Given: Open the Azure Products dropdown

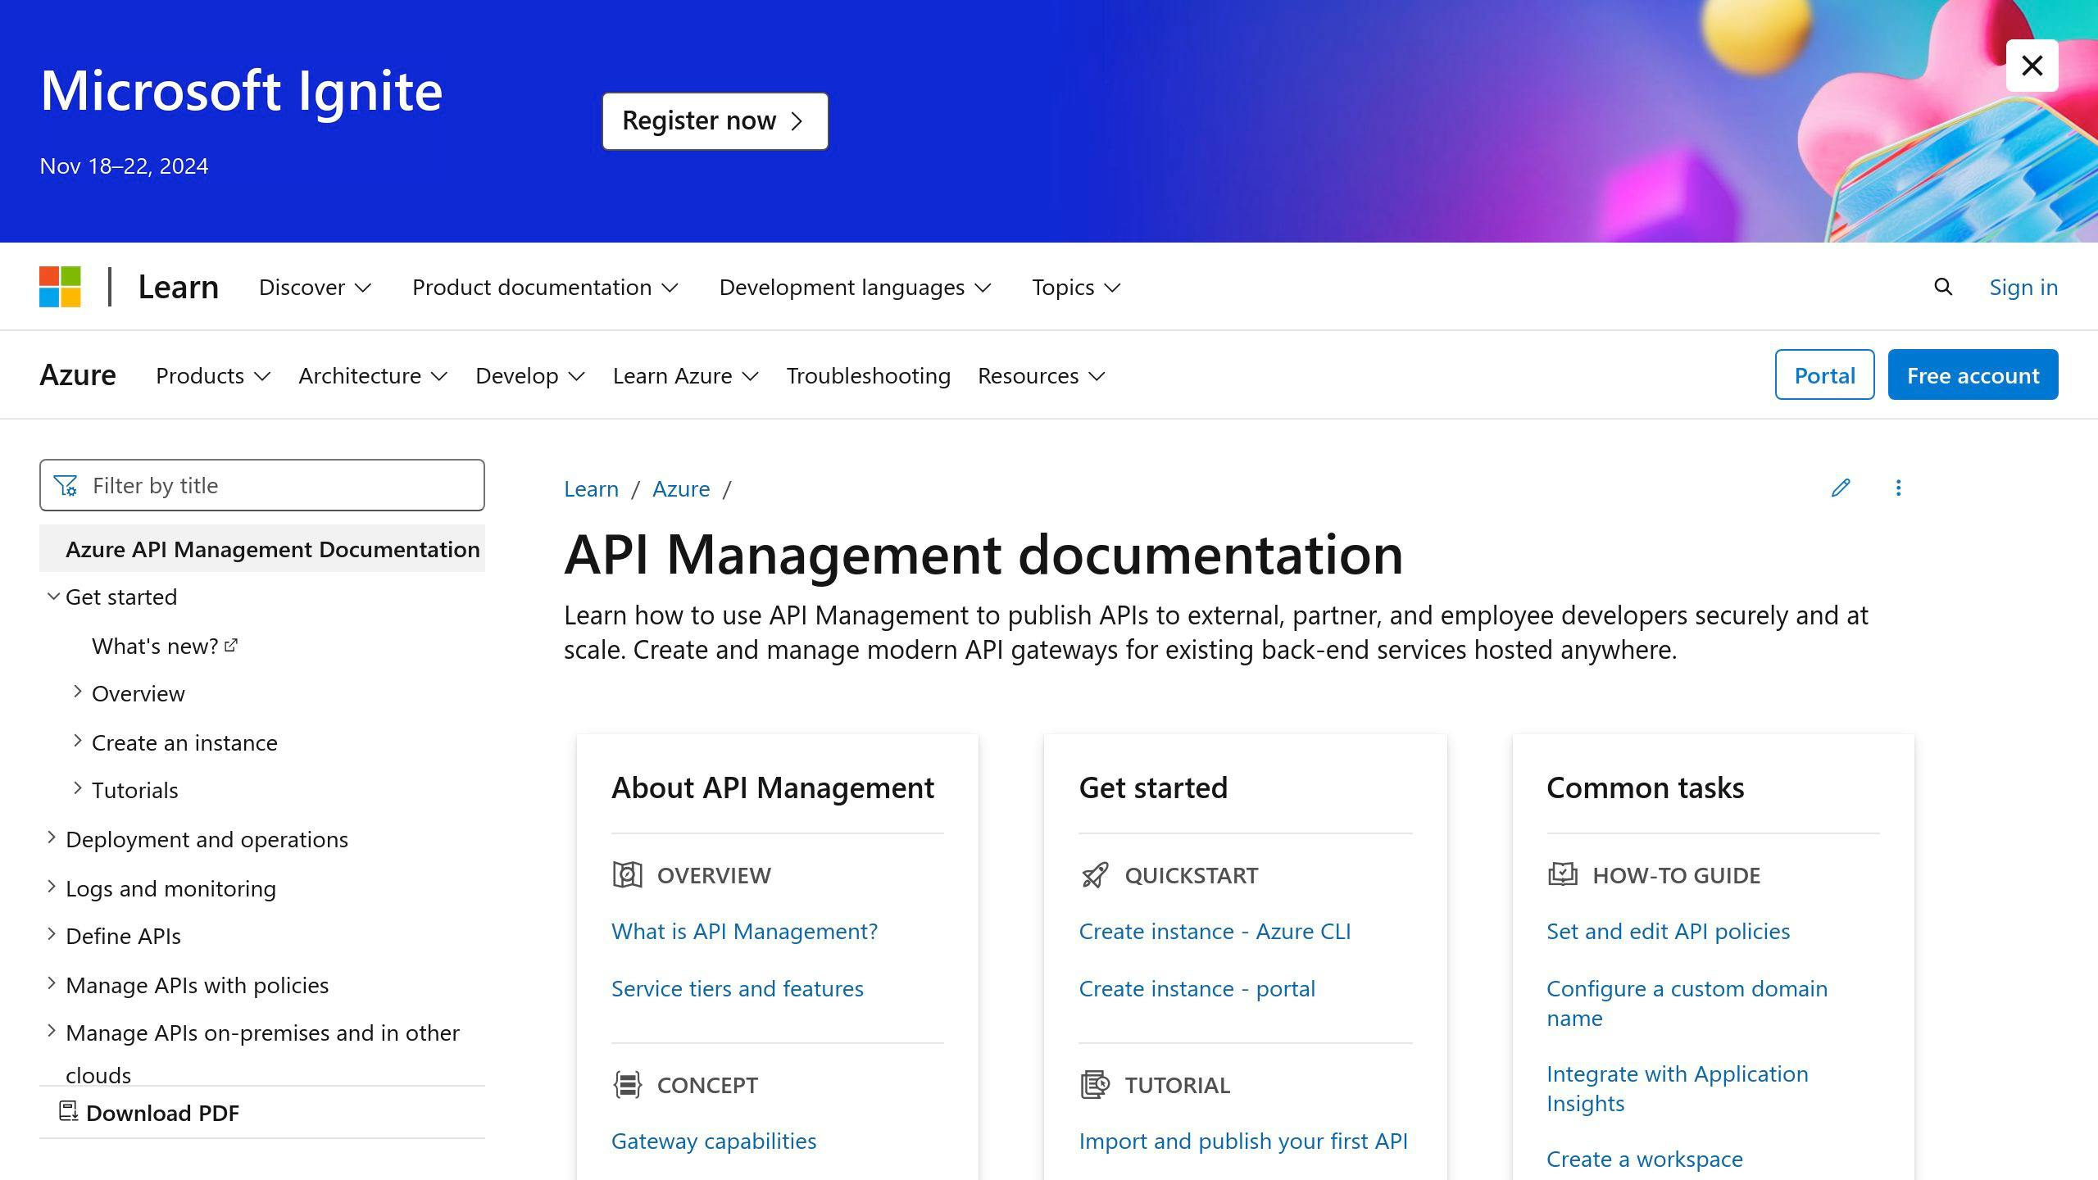Looking at the screenshot, I should [213, 375].
